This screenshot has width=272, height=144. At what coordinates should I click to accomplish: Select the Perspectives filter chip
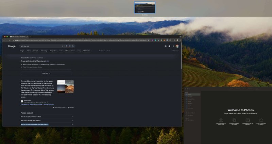pos(53,51)
